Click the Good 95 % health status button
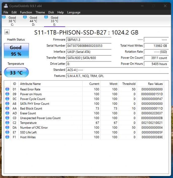This screenshot has width=173, height=178. tap(16, 51)
